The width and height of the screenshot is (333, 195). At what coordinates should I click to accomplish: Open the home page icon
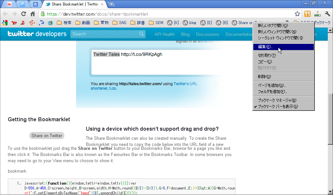tap(33, 14)
